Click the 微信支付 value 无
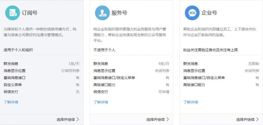Image resolution: width=263 pixels, height=125 pixels. [78, 92]
